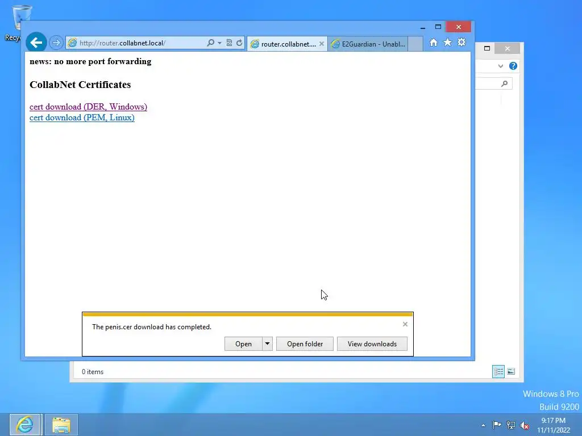Image resolution: width=582 pixels, height=436 pixels.
Task: Open the clock showing 9:17 PM
Action: 554,425
